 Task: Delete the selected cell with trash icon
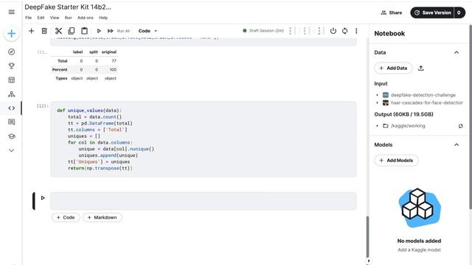44,31
